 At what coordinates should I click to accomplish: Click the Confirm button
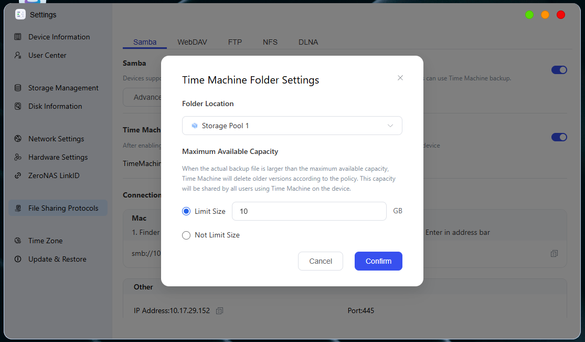(378, 261)
